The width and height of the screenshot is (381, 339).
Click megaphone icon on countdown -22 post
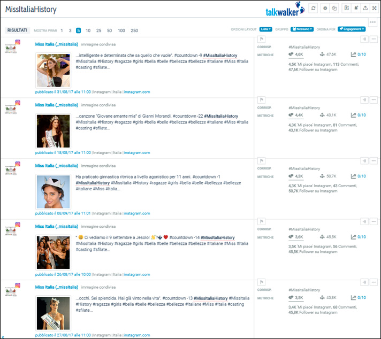(x=364, y=99)
